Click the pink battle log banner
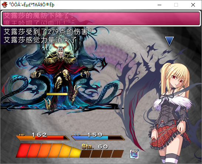202x164 pixels. 101,18
